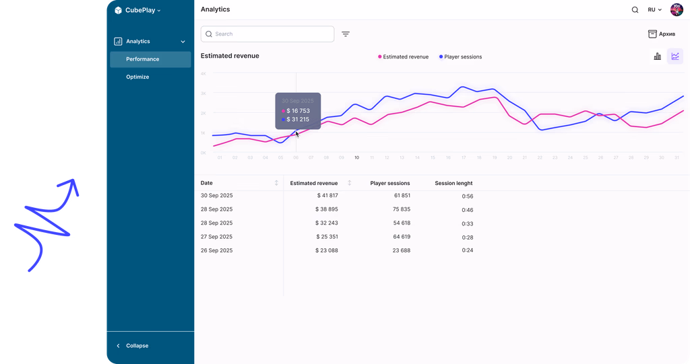The height and width of the screenshot is (364, 690).
Task: Click the 0:28 session length cell
Action: 468,238
